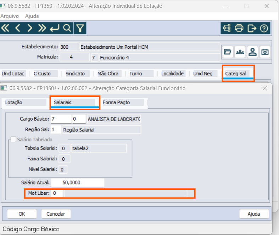Image resolution: width=279 pixels, height=235 pixels.
Task: Click the go-to (return arrow) icon
Action: (55, 28)
